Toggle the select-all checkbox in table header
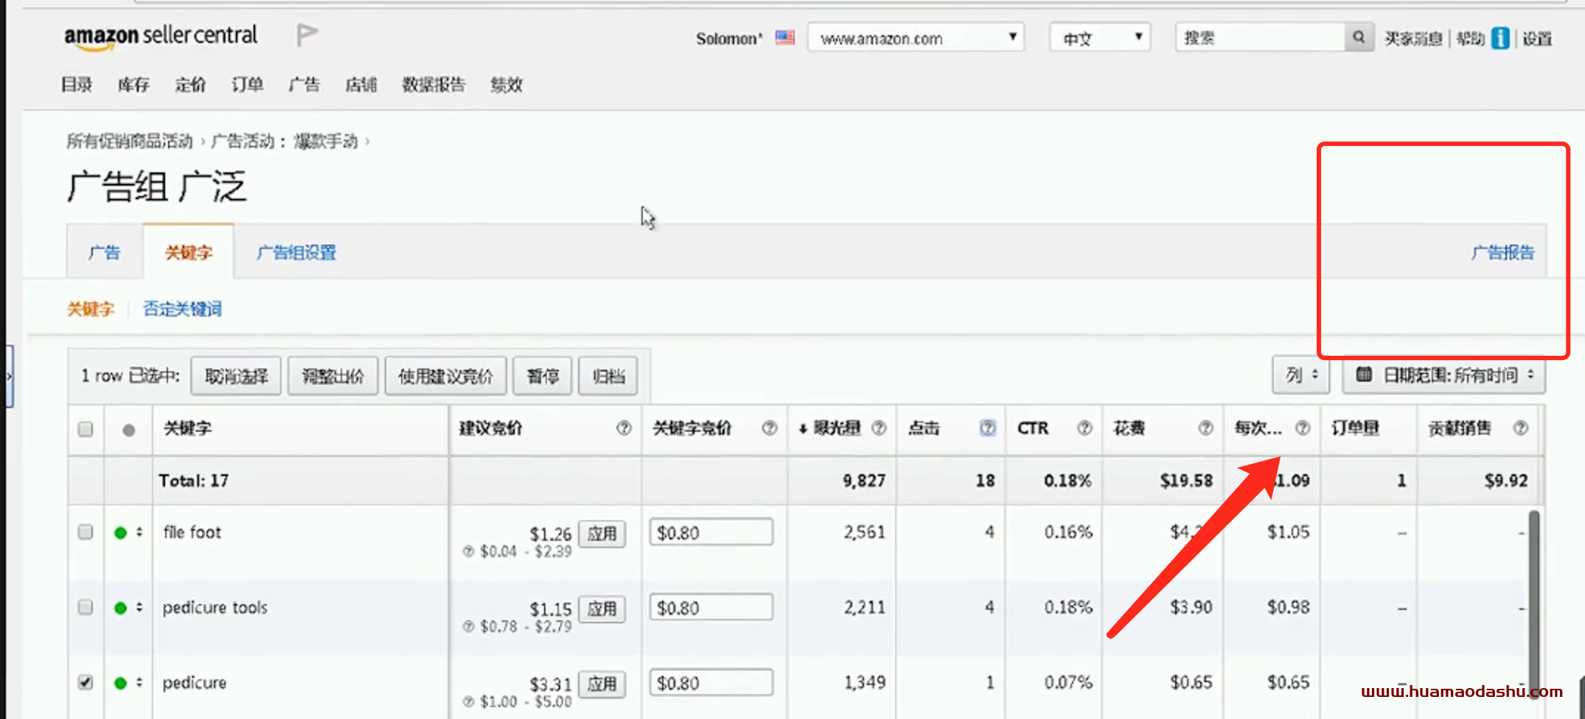This screenshot has width=1585, height=719. [x=86, y=429]
